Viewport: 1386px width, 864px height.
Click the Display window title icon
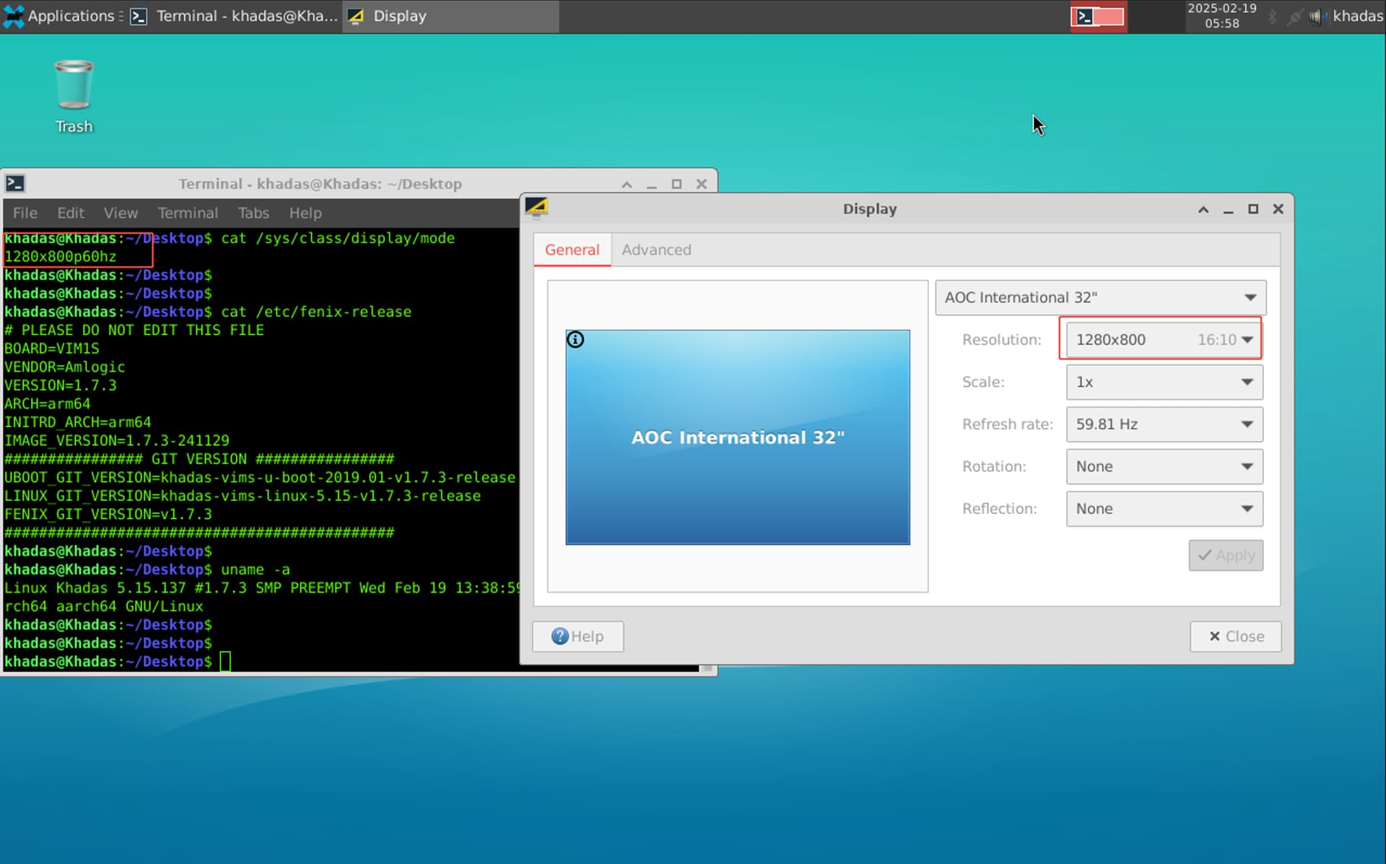coord(536,208)
